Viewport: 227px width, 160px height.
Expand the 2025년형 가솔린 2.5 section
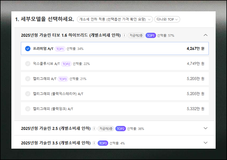[205, 128]
